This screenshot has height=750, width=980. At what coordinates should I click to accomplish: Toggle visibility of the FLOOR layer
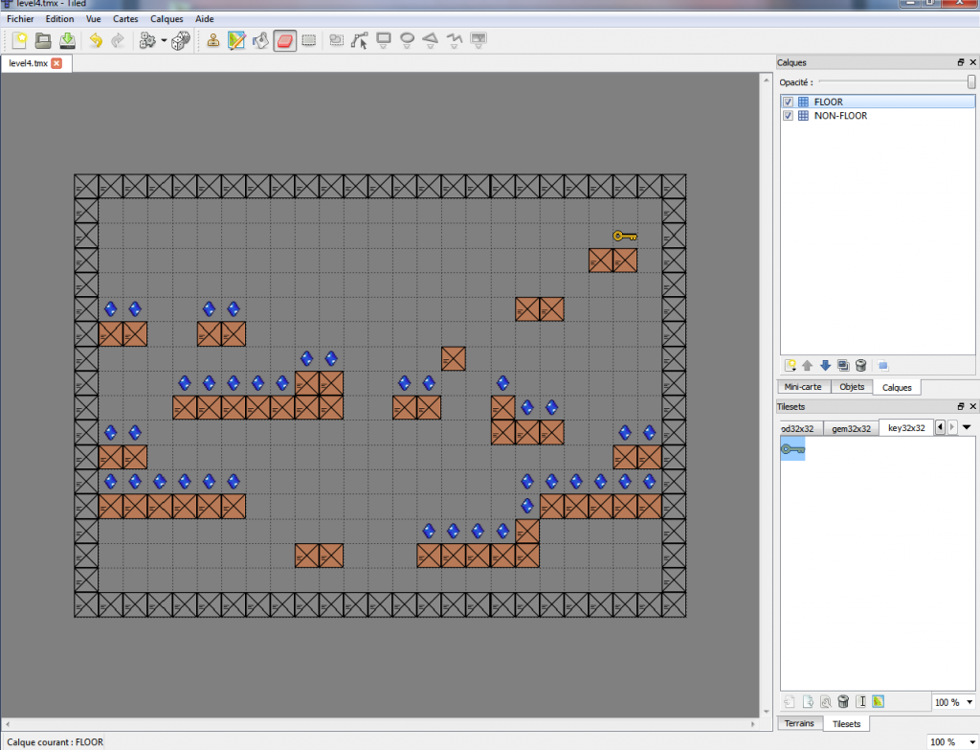click(x=787, y=101)
